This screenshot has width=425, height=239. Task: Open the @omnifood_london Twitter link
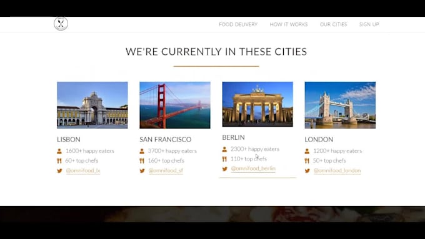point(337,170)
